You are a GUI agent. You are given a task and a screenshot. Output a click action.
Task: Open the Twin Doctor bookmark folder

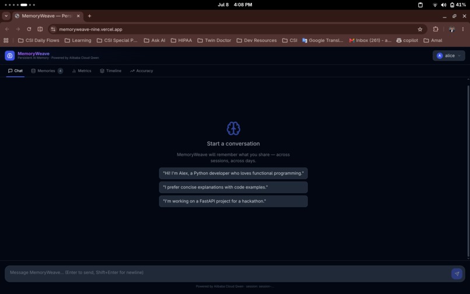215,40
